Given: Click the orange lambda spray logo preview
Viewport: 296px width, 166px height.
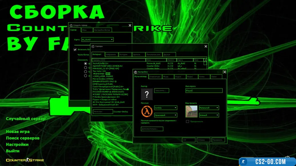Looking at the screenshot, I should [147, 111].
